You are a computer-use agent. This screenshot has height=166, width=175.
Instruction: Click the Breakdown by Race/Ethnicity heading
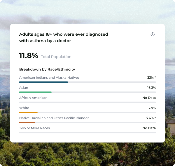[47, 69]
